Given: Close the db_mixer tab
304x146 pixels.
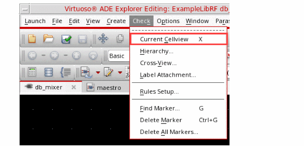Looking at the screenshot, I should [x=73, y=87].
